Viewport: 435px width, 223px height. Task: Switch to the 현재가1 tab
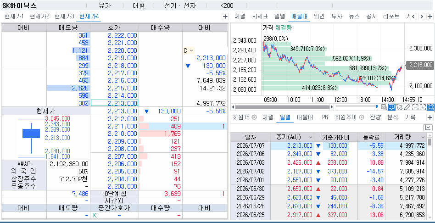click(14, 17)
